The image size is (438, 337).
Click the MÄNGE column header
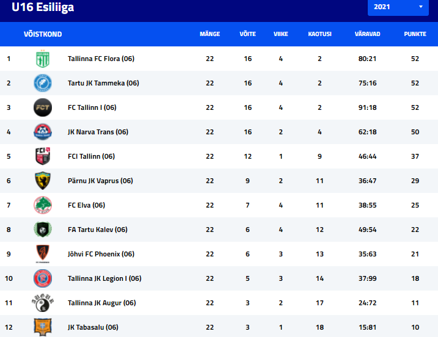[x=210, y=34]
